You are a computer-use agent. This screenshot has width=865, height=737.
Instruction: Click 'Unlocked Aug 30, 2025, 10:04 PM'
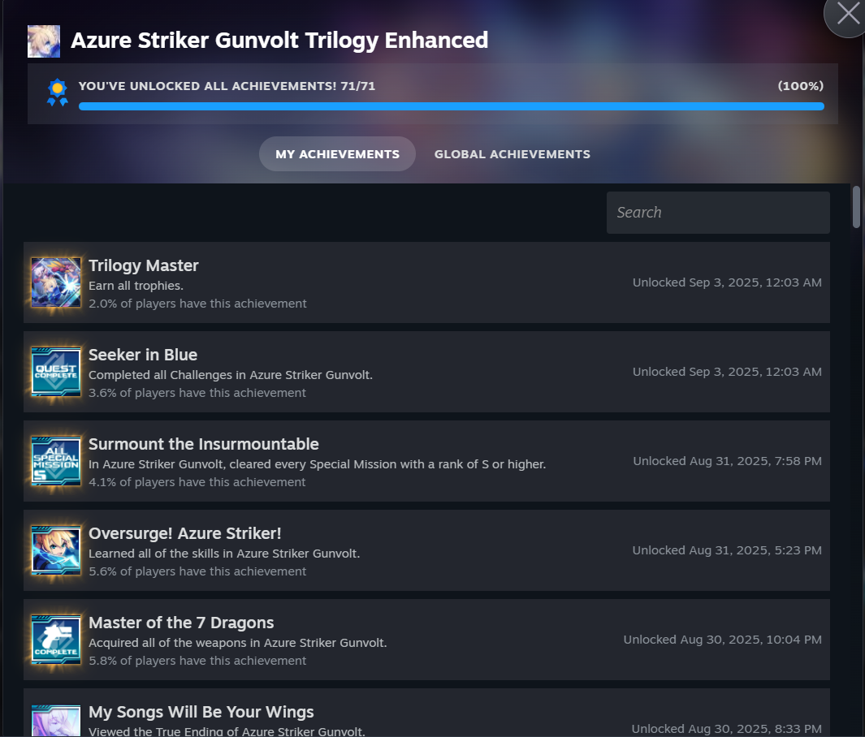pyautogui.click(x=723, y=640)
